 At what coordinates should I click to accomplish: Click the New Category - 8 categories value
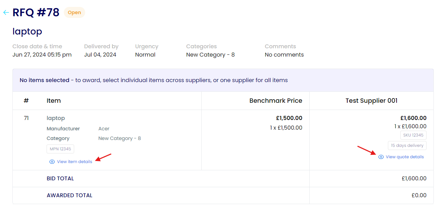[210, 55]
